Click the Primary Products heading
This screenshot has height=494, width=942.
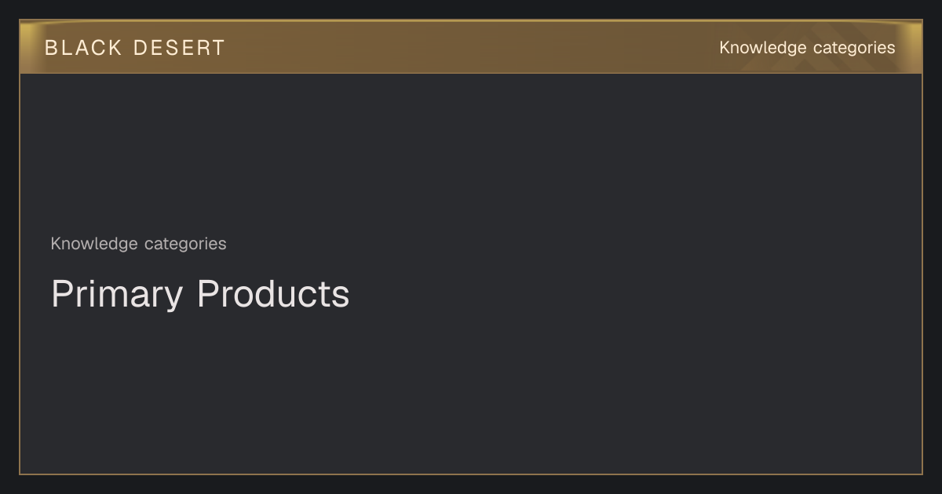pyautogui.click(x=200, y=295)
